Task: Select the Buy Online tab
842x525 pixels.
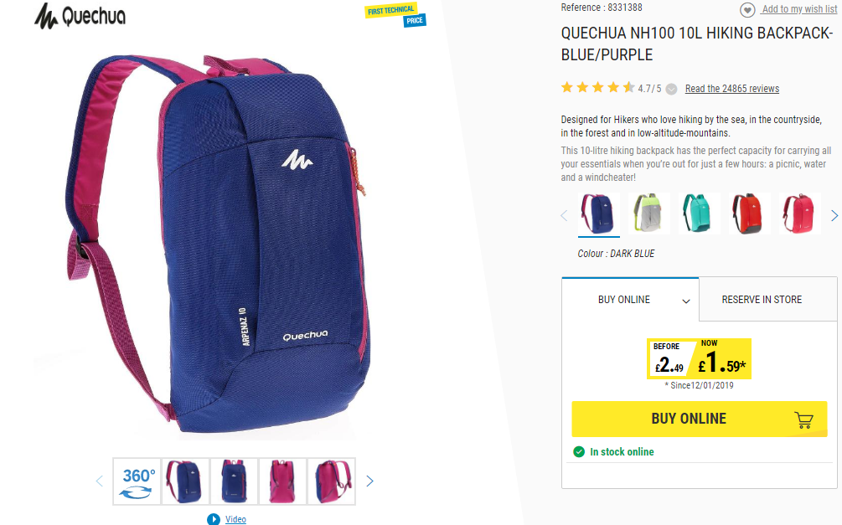Action: click(x=630, y=300)
